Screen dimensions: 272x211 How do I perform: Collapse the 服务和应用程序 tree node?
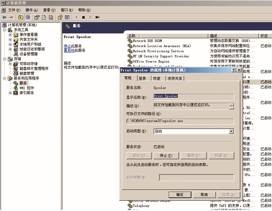[5, 78]
